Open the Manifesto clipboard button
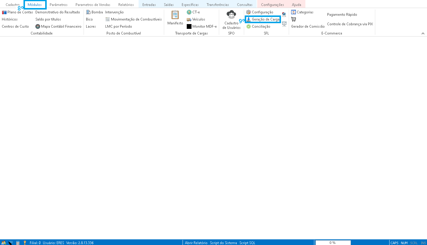The image size is (427, 245). (175, 18)
